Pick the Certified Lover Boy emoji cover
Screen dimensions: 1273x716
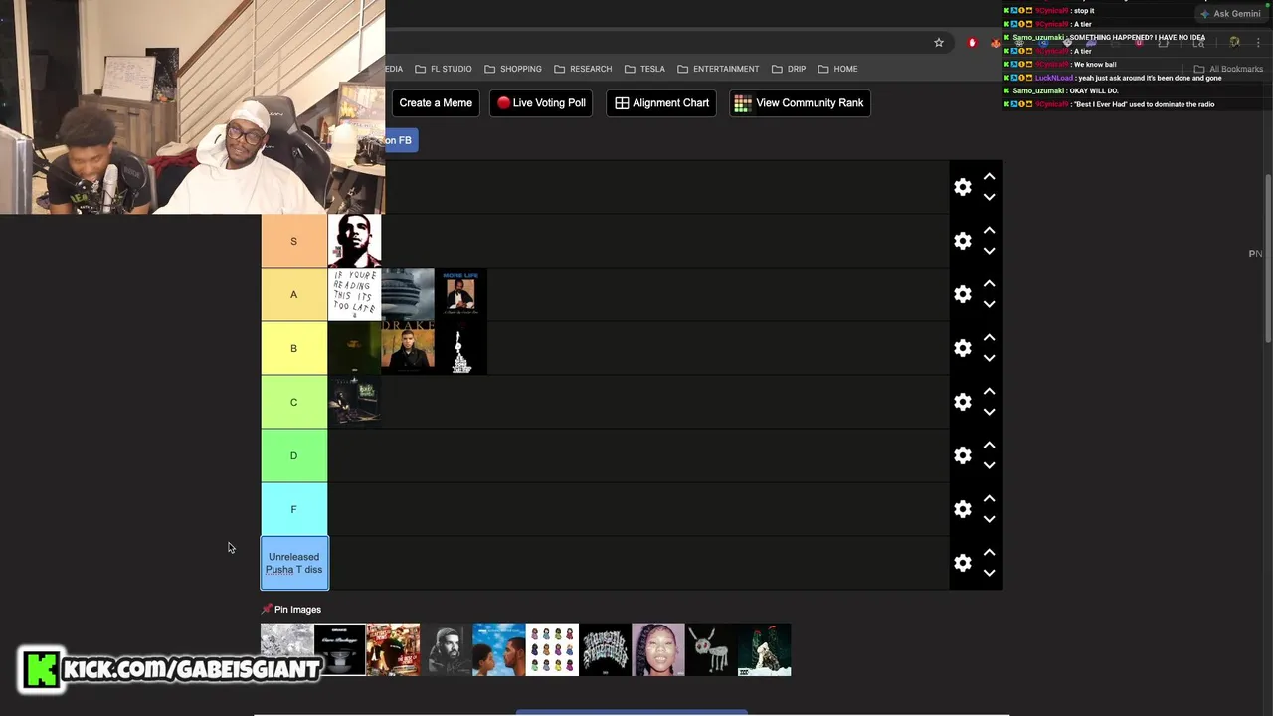[x=552, y=649]
